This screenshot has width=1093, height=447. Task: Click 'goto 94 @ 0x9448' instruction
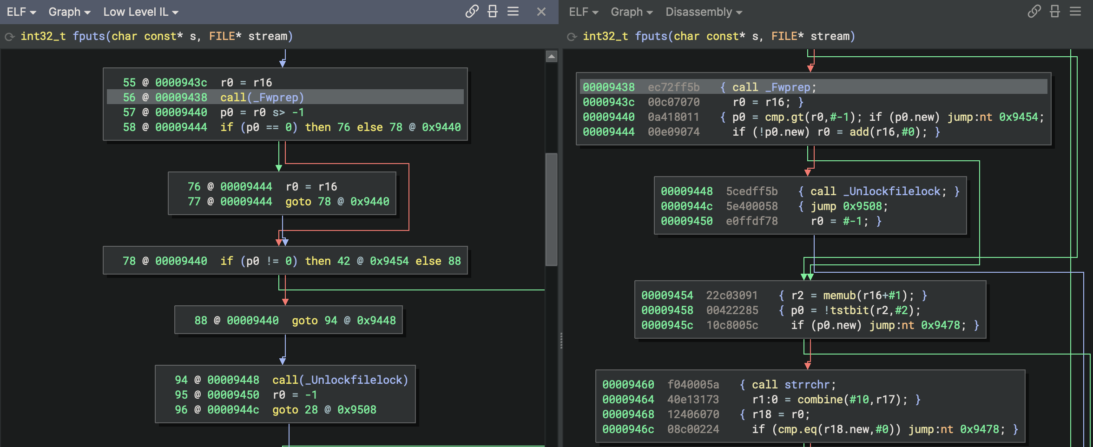point(344,321)
